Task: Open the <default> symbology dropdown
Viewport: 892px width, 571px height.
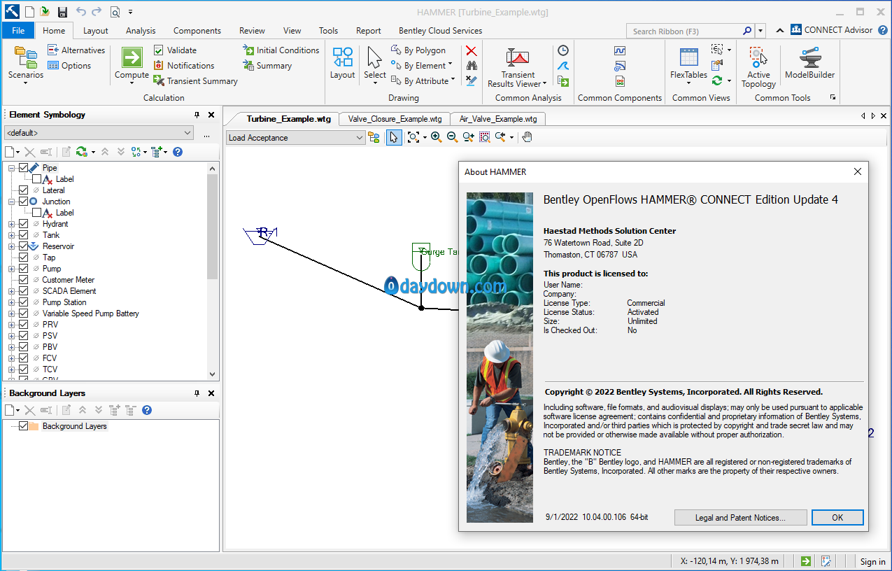Action: point(99,133)
